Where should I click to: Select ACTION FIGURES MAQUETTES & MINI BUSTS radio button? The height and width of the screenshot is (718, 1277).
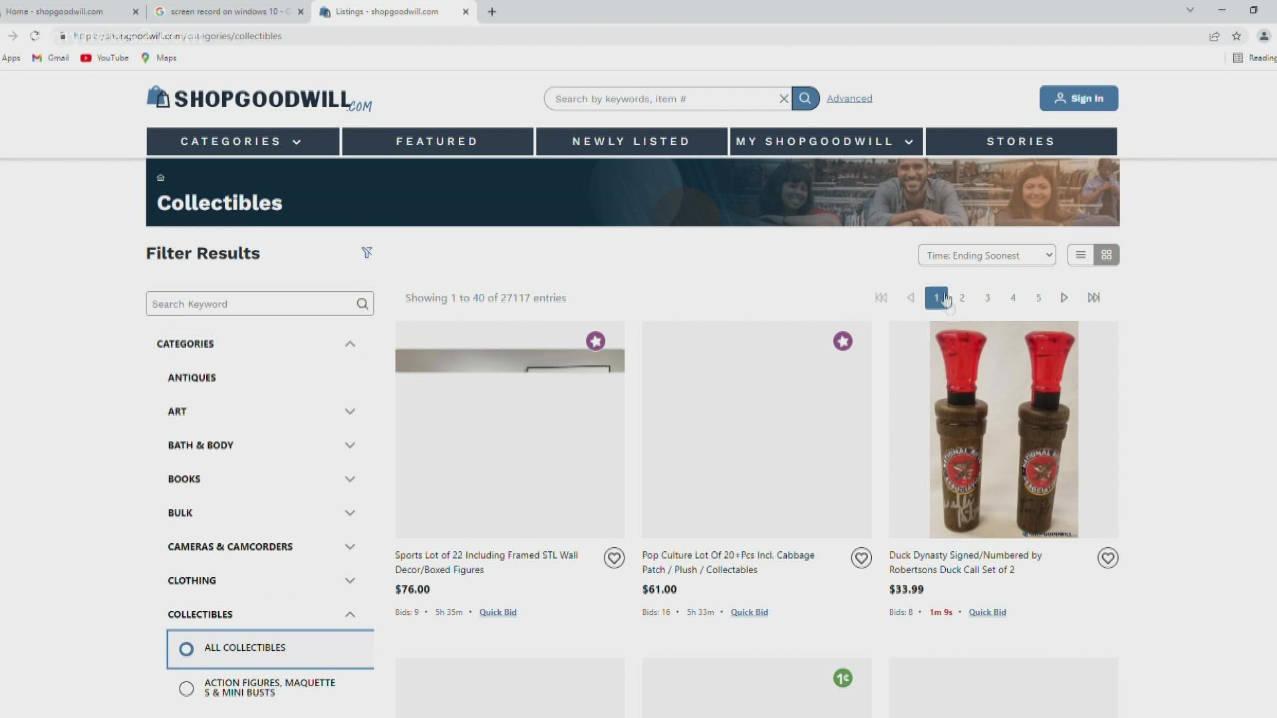click(186, 687)
